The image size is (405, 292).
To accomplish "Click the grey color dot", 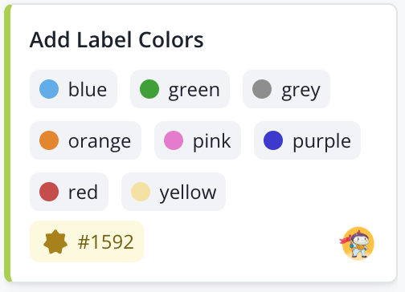I will tap(262, 89).
